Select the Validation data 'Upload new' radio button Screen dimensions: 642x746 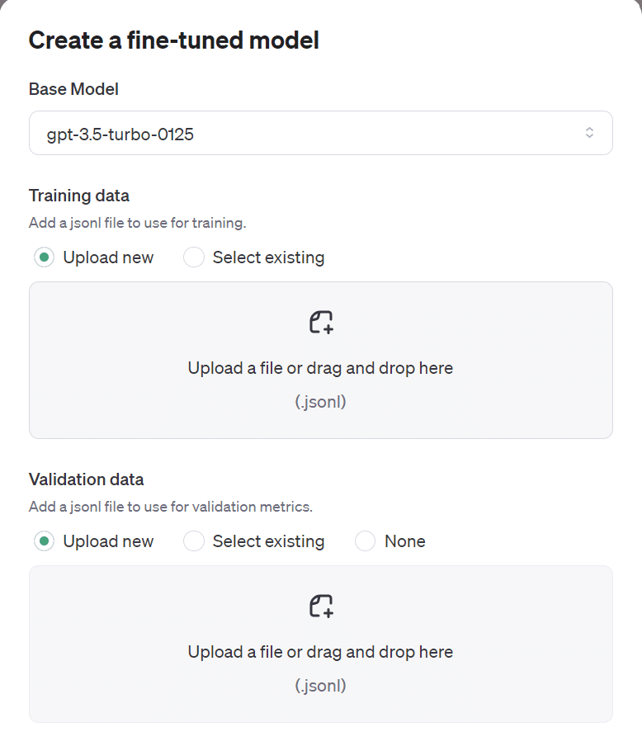45,541
